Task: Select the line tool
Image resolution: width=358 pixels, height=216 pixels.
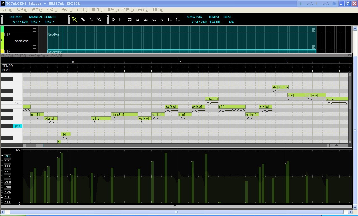Action: (91, 20)
